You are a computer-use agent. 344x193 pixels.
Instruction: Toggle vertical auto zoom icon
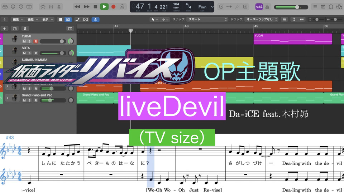[294, 19]
